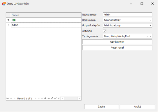The width and height of the screenshot is (158, 112).
Task: Jump to previous page of records
Action: [x=11, y=98]
